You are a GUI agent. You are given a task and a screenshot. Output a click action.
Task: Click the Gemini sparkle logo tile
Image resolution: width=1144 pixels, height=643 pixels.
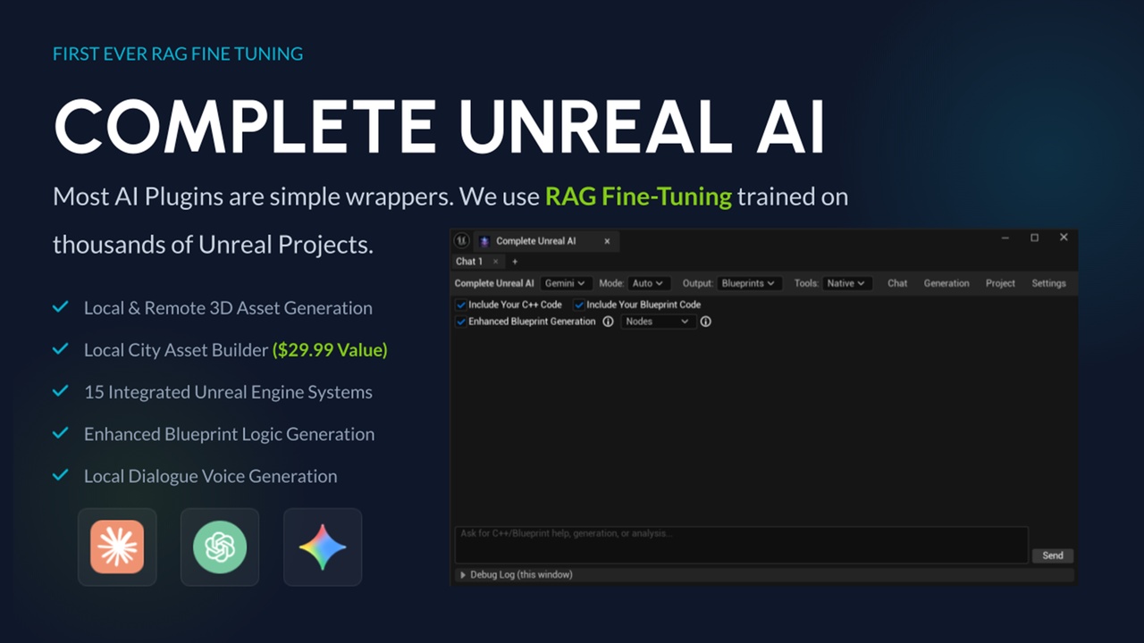323,547
